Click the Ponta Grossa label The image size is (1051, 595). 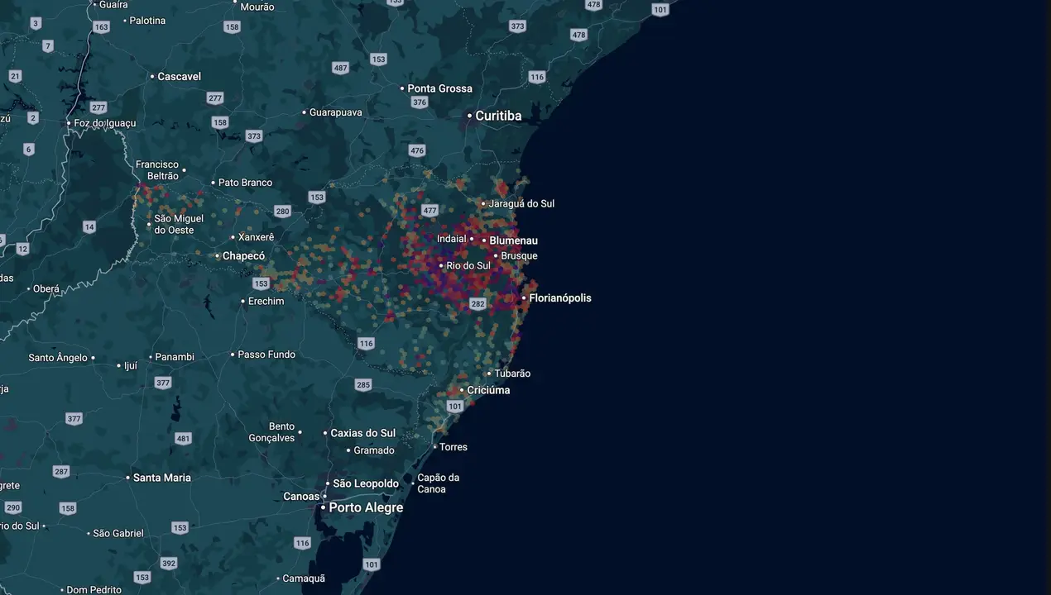(440, 88)
